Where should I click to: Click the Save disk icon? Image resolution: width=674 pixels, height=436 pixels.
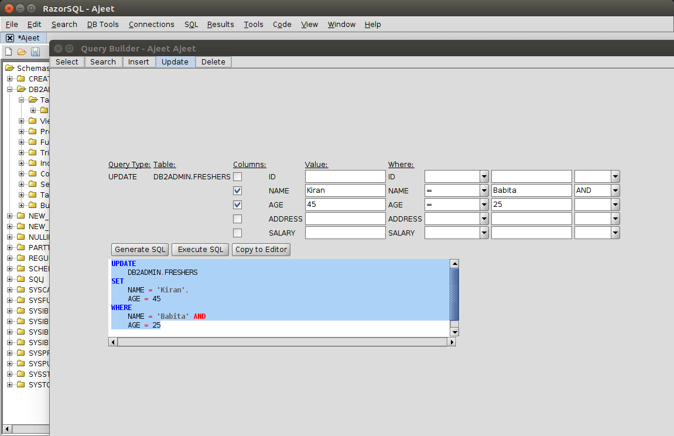click(x=35, y=52)
